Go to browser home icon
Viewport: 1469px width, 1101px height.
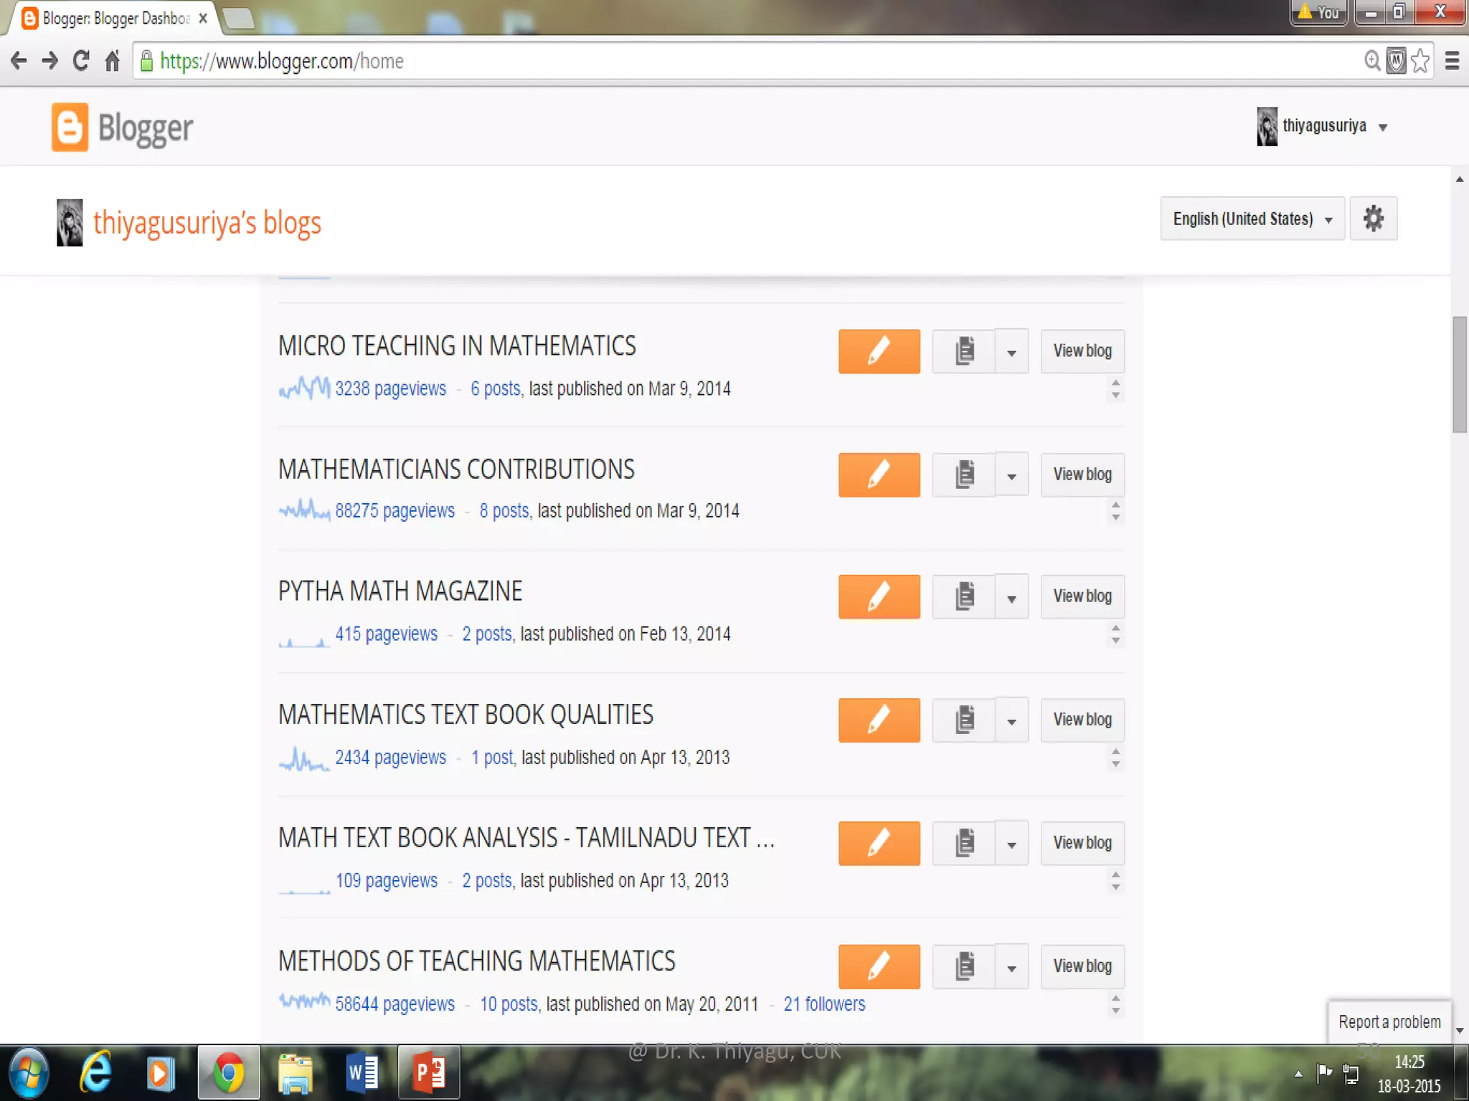click(x=112, y=61)
